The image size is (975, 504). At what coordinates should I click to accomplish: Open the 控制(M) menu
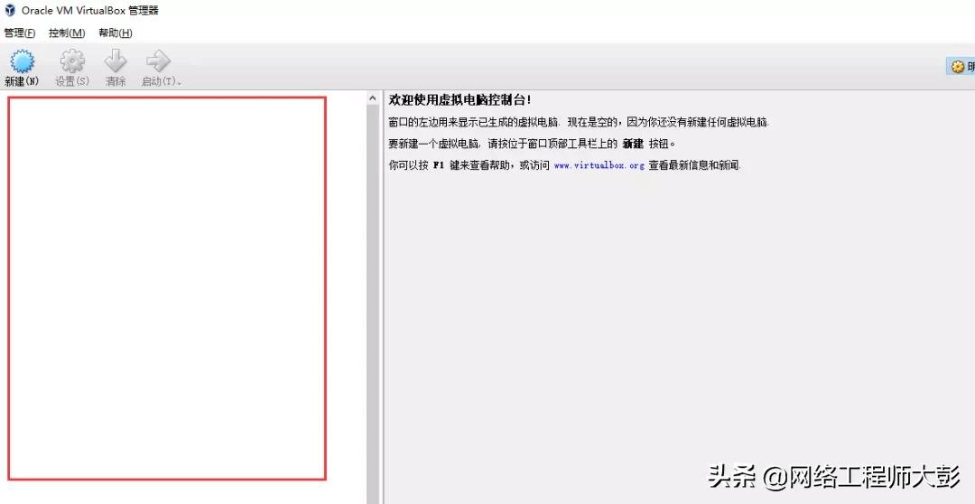67,33
